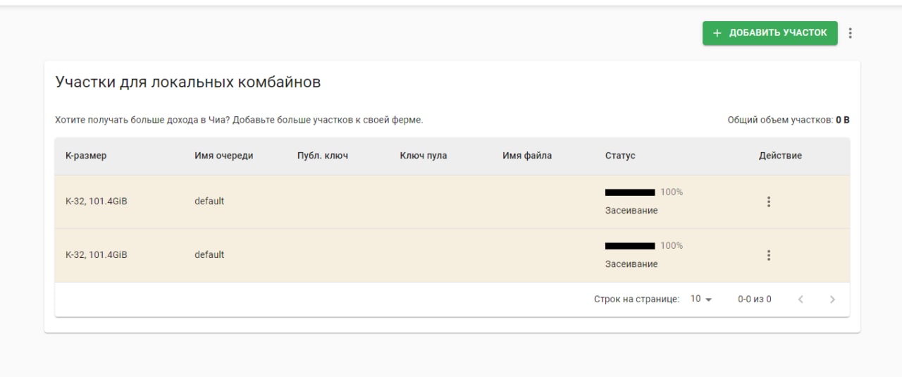
Task: Click the Ключ пула column header
Action: click(x=424, y=156)
